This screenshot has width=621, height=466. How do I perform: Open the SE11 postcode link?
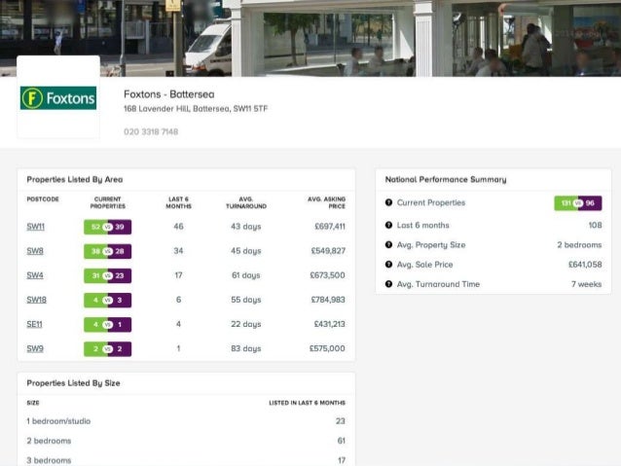[34, 324]
